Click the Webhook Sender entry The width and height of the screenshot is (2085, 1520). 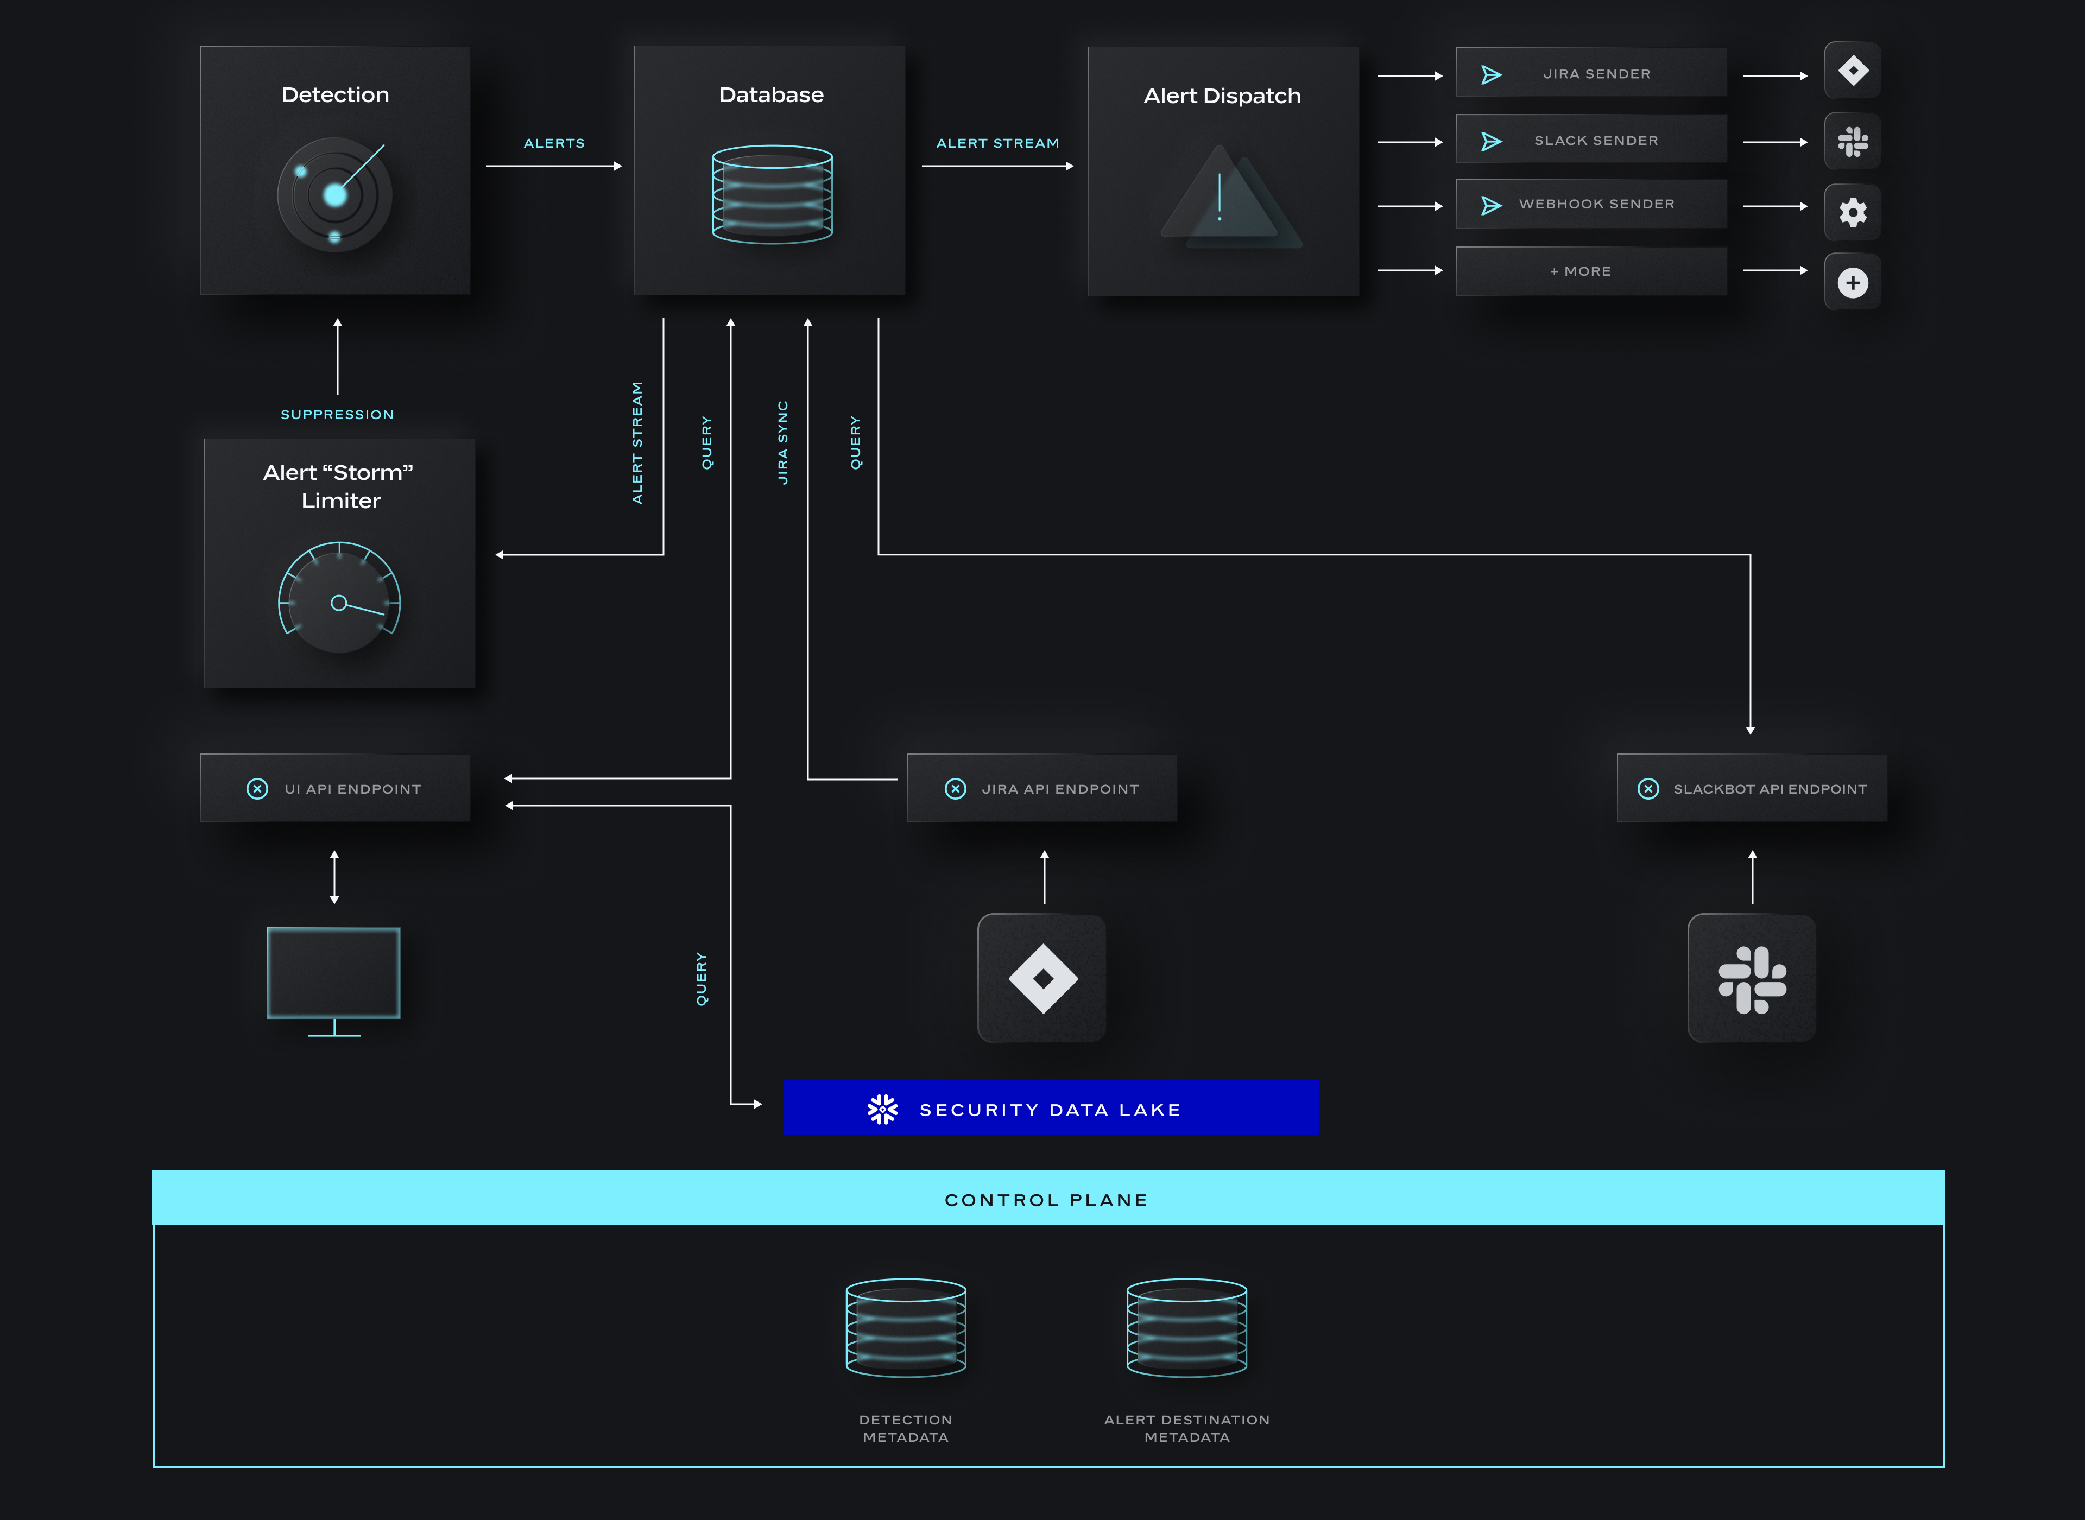pos(1591,204)
